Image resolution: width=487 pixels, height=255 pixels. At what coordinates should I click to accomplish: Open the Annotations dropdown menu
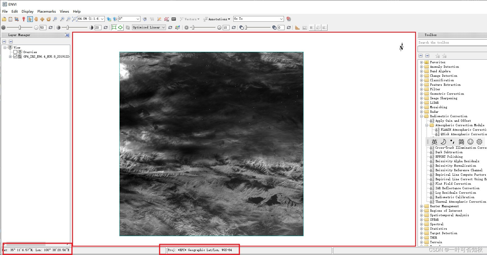[217, 19]
